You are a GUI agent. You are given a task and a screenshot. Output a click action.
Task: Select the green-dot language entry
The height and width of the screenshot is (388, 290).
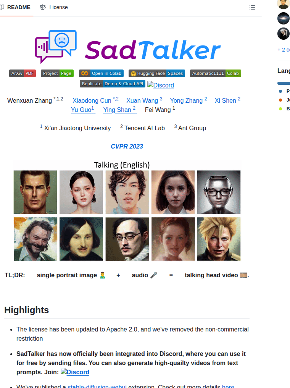pyautogui.click(x=284, y=108)
